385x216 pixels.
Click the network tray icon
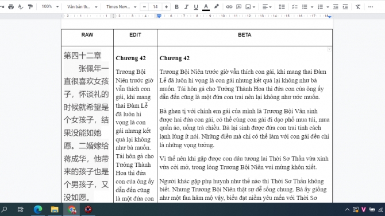point(381,210)
